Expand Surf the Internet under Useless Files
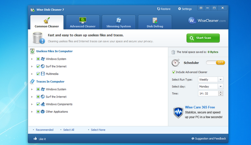 pyautogui.click(x=32, y=66)
